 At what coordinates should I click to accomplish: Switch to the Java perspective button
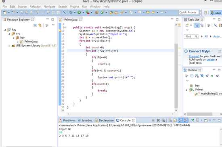tap(216, 13)
